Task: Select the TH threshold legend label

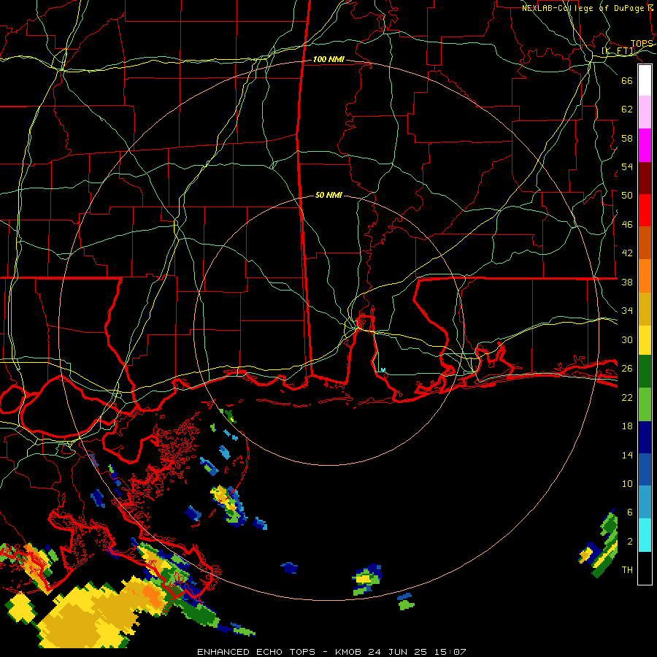Action: pos(627,570)
